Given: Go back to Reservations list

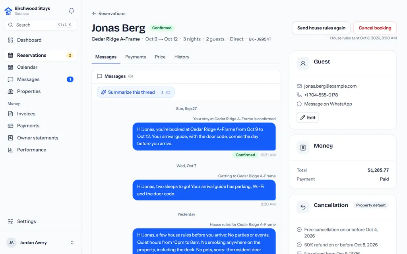Looking at the screenshot, I should (x=109, y=13).
